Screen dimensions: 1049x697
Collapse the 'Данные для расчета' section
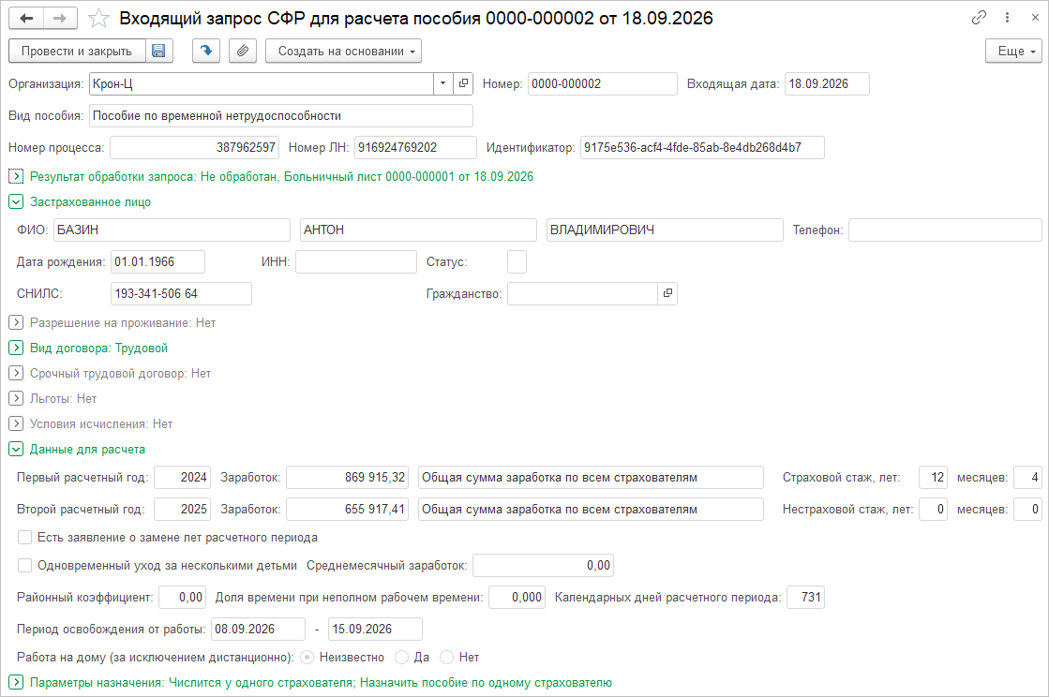pos(16,450)
